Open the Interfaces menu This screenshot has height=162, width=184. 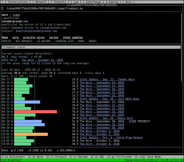94,2
